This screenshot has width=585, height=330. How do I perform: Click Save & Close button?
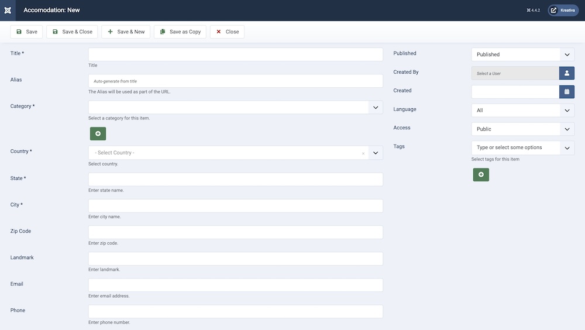click(x=72, y=32)
